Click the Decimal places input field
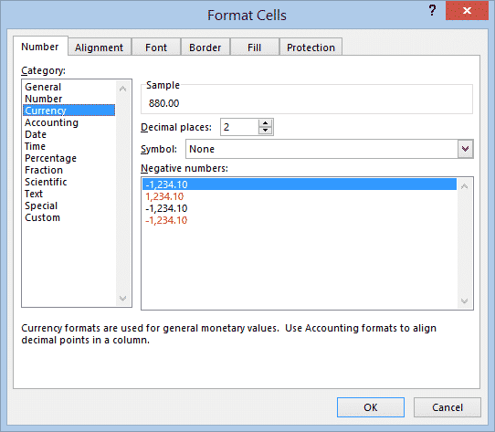This screenshot has height=432, width=495. tap(239, 127)
